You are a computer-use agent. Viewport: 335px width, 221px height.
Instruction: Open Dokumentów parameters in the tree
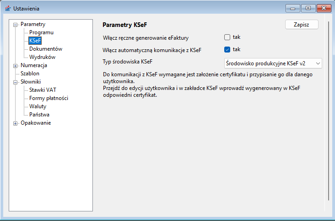click(46, 49)
